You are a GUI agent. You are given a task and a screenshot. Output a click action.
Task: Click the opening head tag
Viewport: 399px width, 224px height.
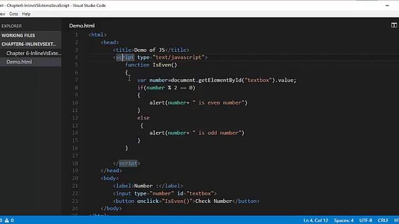click(110, 42)
